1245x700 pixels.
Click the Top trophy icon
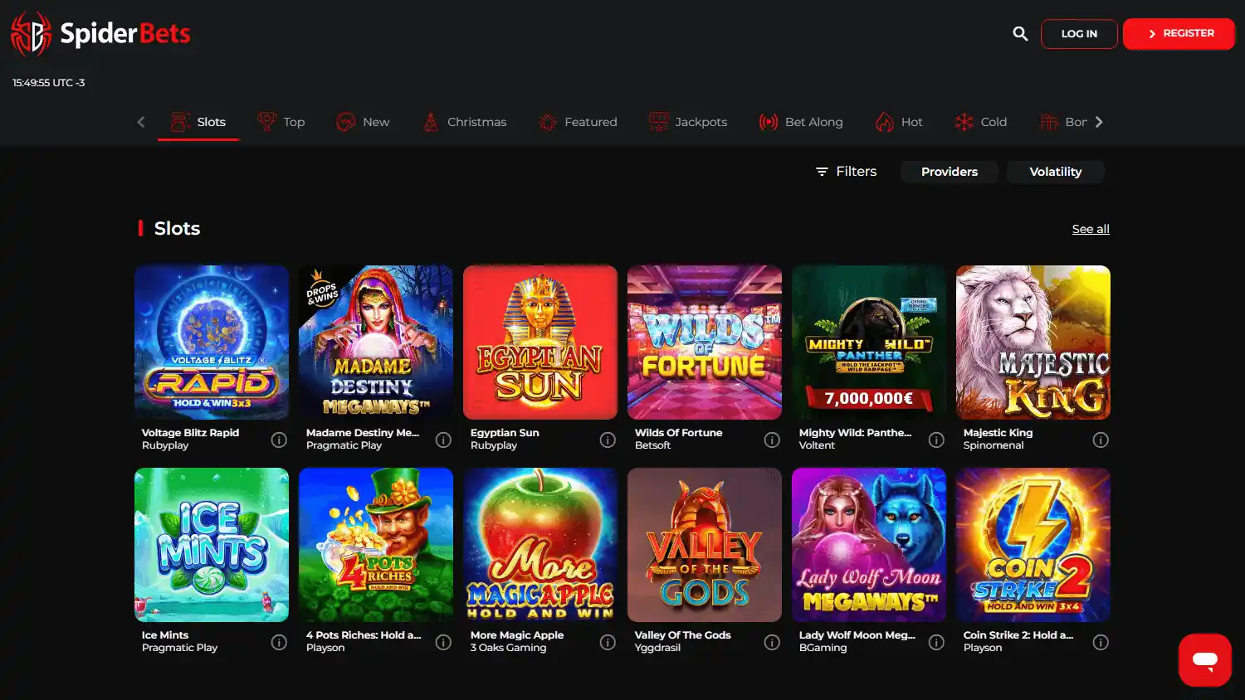coord(266,122)
